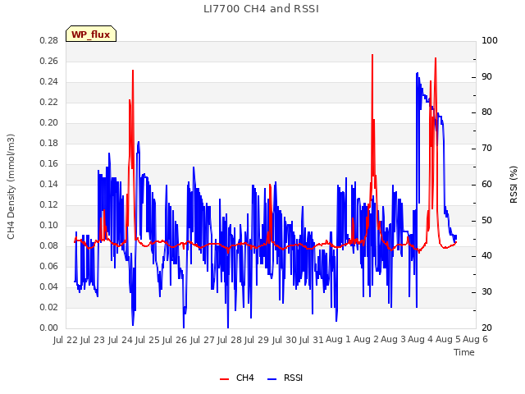Click the CH4 peak on Aug 2
The height and width of the screenshot is (394, 525).
coord(372,55)
